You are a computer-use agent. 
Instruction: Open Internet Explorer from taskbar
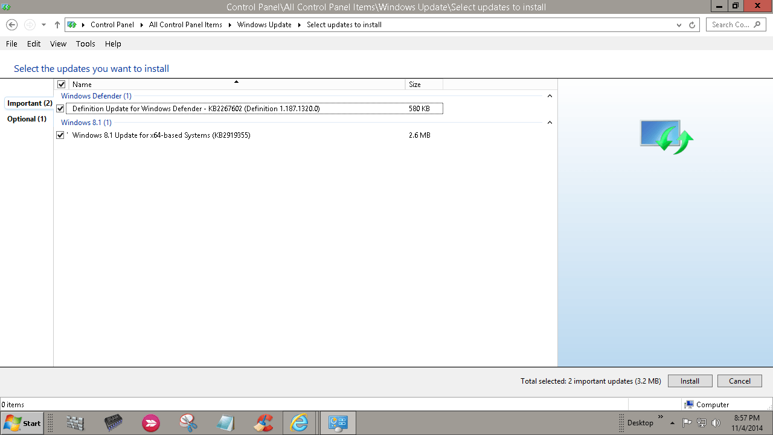tap(299, 424)
